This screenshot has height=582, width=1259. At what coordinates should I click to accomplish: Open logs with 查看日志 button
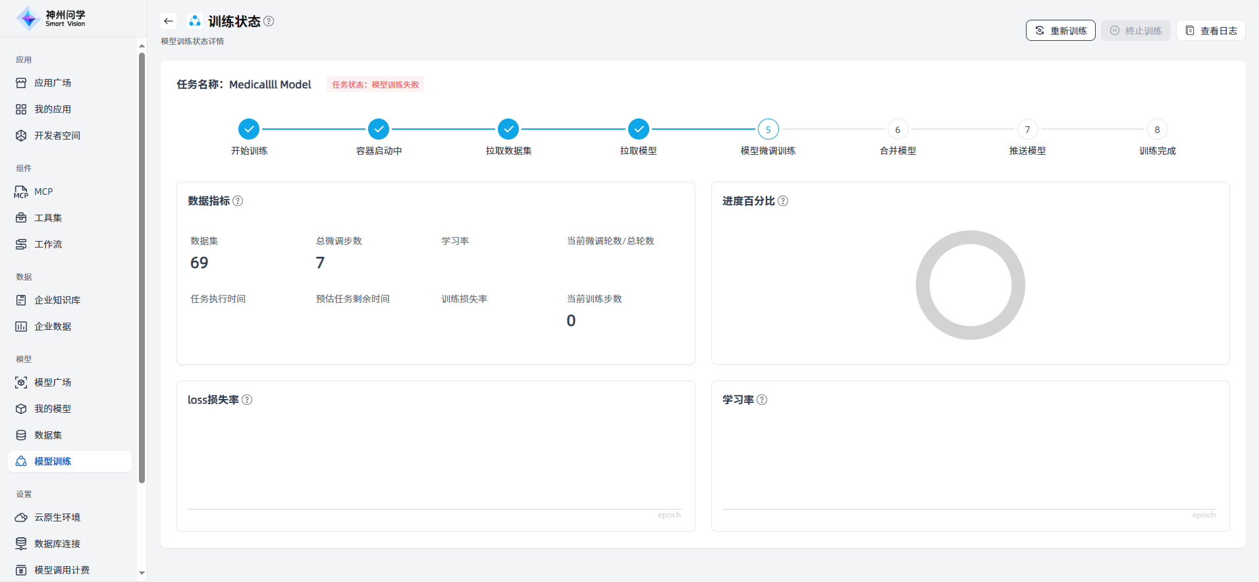1210,30
